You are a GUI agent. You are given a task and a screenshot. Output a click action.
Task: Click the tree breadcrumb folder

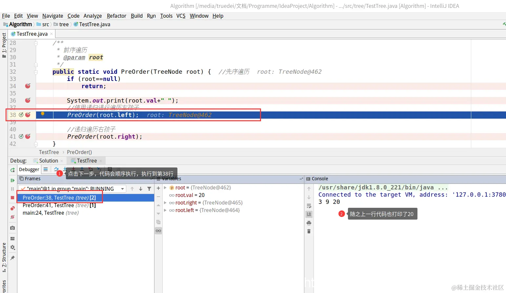coord(61,24)
